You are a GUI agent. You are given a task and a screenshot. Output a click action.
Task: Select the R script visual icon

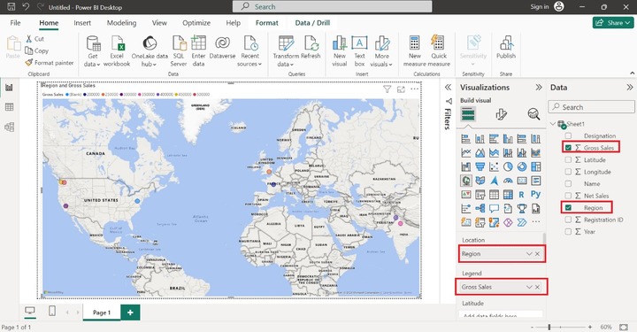click(x=522, y=195)
